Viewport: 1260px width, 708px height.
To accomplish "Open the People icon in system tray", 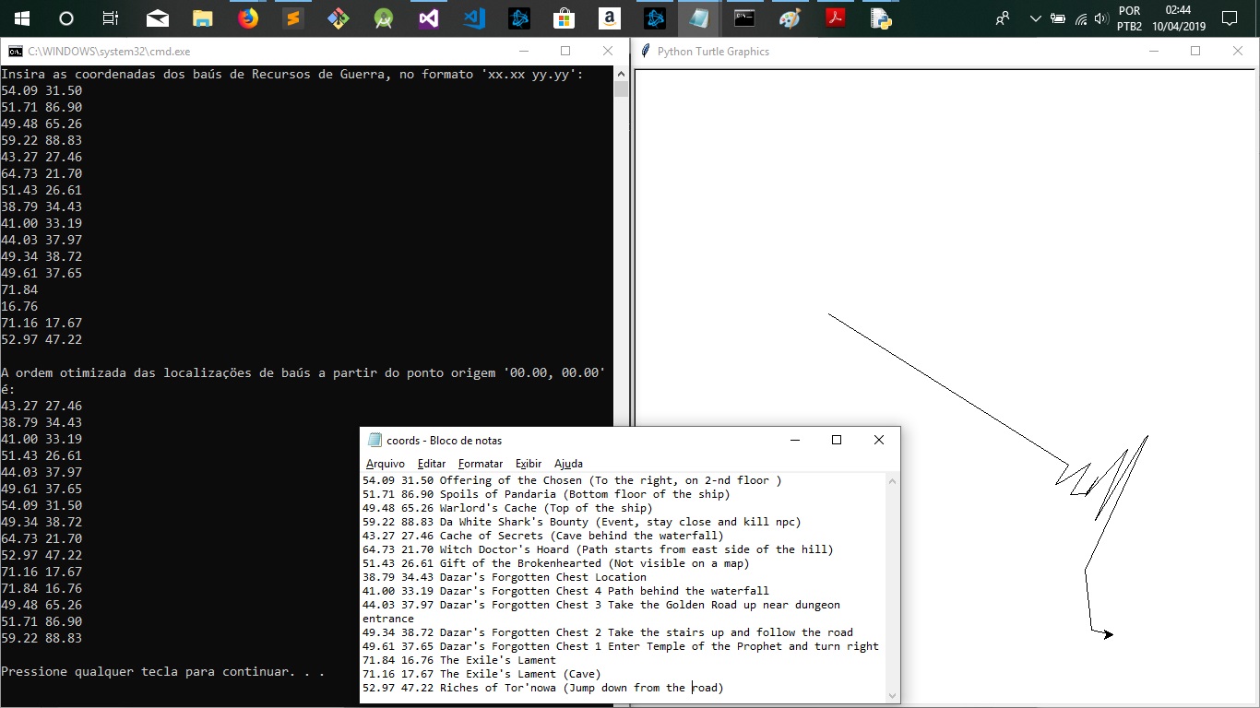I will (1003, 18).
